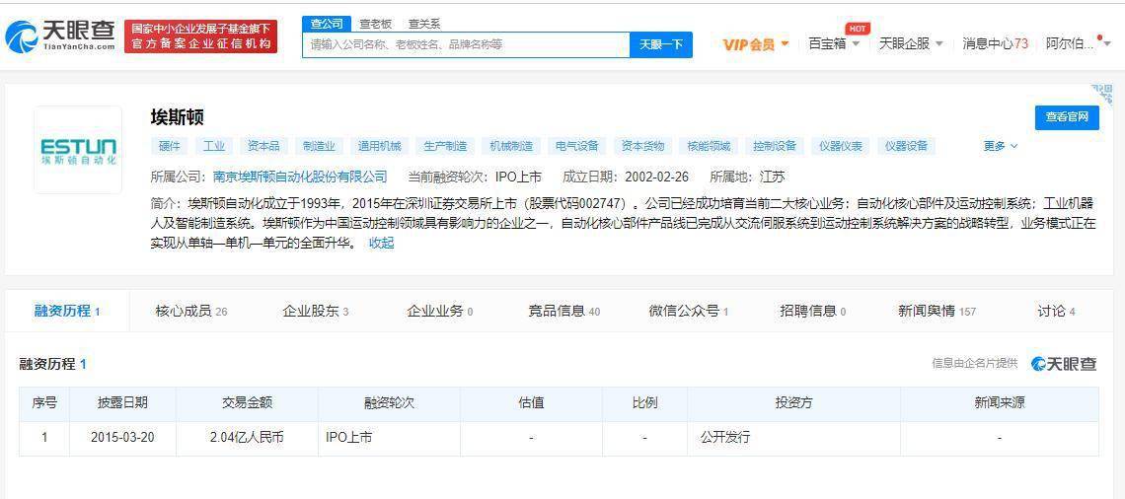
Task: Open the 百宝箱 dropdown menu
Action: (834, 43)
